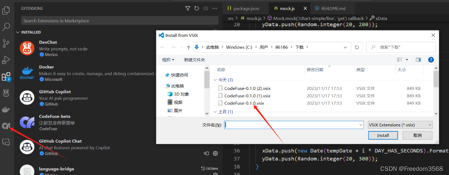449x175 pixels.
Task: Click the blue Help question mark icon
Action: point(431,60)
